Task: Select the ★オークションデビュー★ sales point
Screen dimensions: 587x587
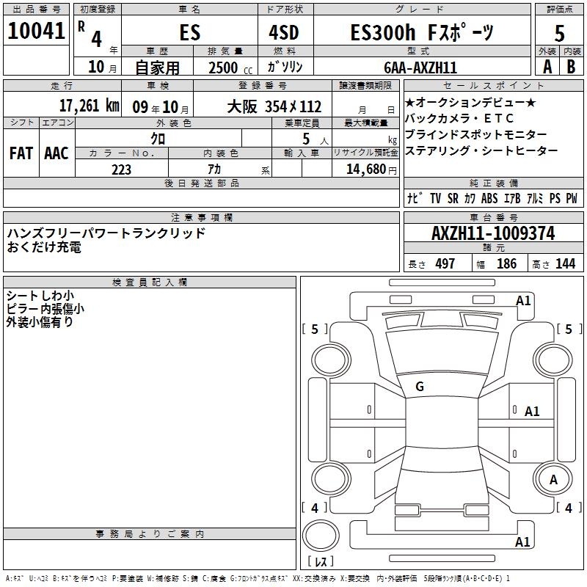Action: coord(471,102)
